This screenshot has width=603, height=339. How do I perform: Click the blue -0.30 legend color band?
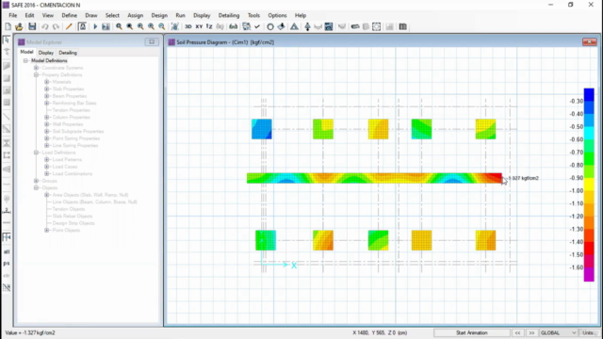click(x=589, y=94)
